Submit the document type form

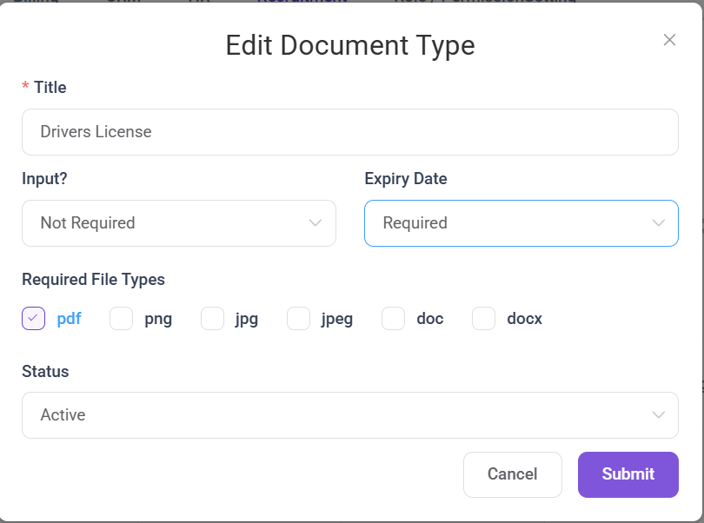click(x=628, y=474)
